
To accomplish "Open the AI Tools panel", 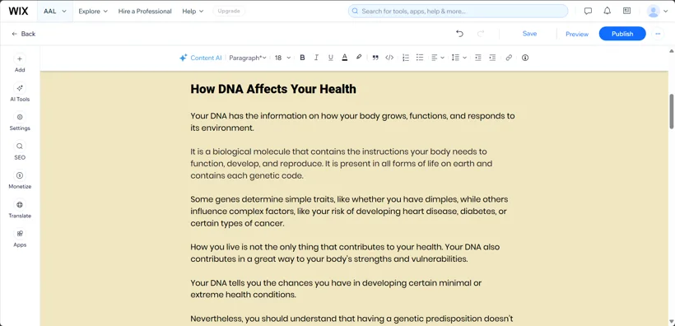I will [20, 92].
